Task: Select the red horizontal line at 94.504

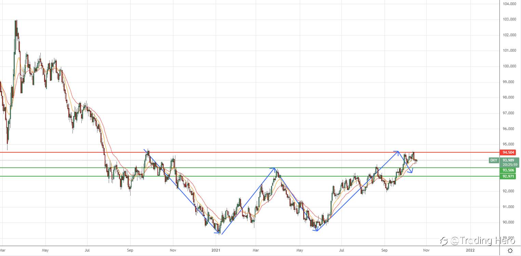Action: pos(249,152)
